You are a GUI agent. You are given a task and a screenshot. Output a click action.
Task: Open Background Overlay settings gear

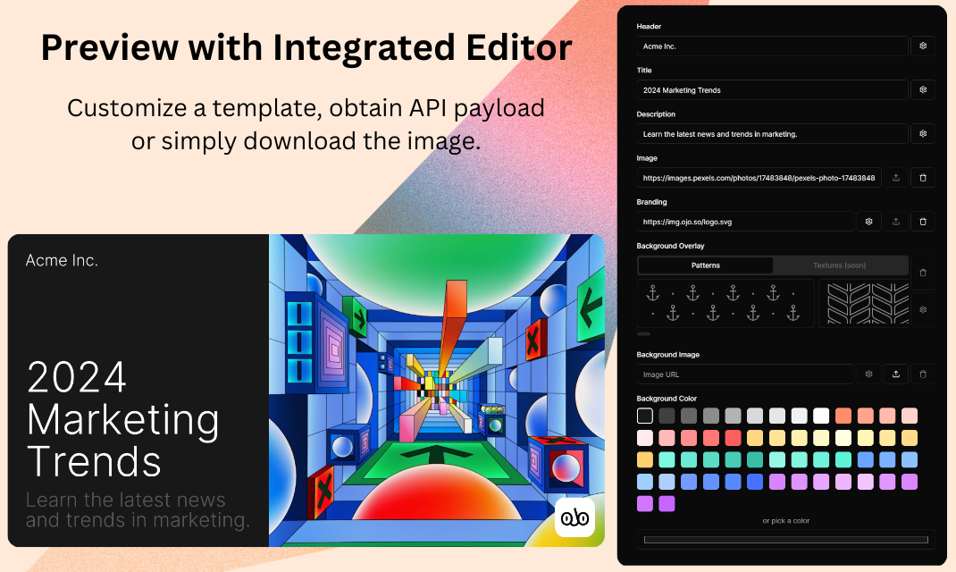tap(922, 310)
